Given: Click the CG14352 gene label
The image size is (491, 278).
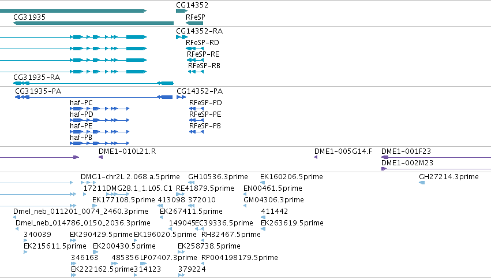Looking at the screenshot, I should pyautogui.click(x=192, y=5).
